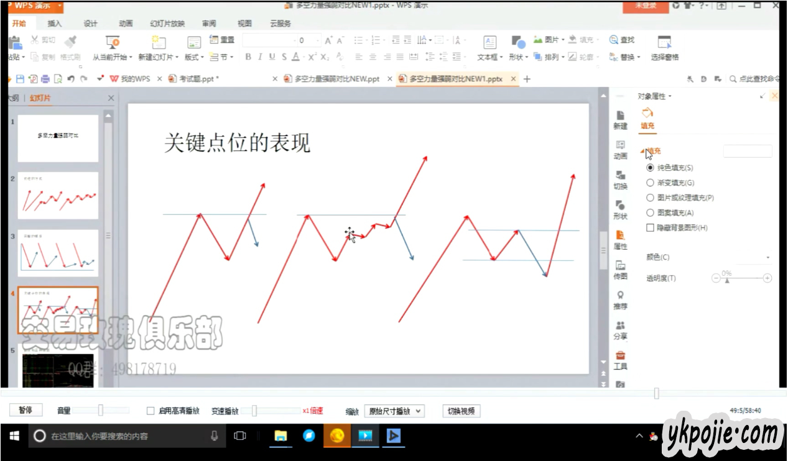This screenshot has width=788, height=461.
Task: Open the 工具 toolbox sidebar icon
Action: (620, 359)
